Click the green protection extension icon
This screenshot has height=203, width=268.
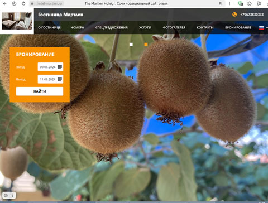(x=241, y=3)
